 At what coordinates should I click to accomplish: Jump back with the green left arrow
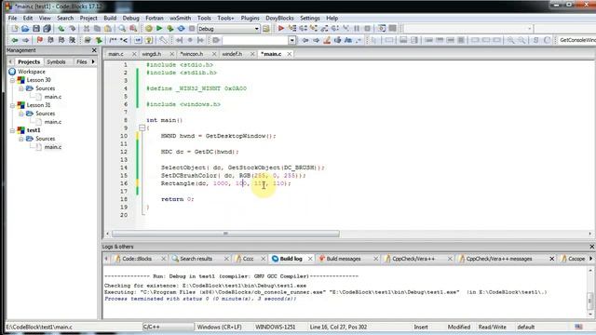[15, 40]
